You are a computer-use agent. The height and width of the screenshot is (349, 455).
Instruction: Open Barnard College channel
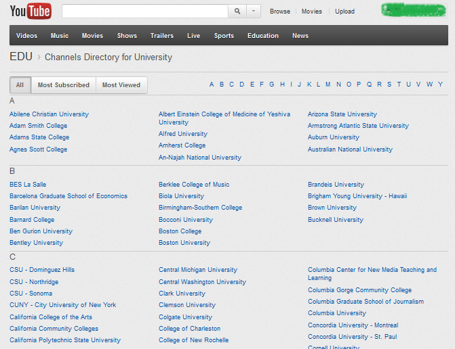[x=32, y=220]
